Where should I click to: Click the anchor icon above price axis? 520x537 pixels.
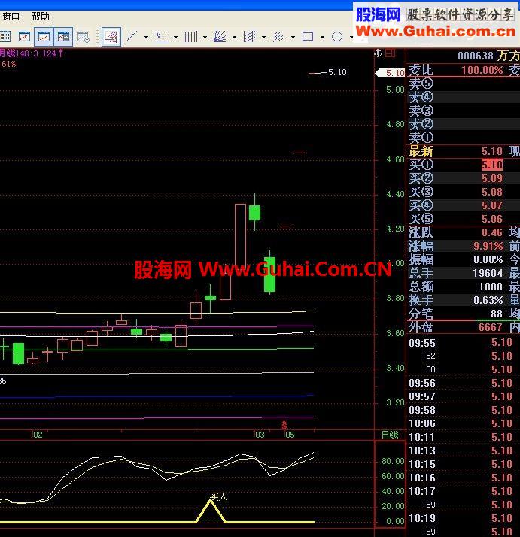click(378, 53)
